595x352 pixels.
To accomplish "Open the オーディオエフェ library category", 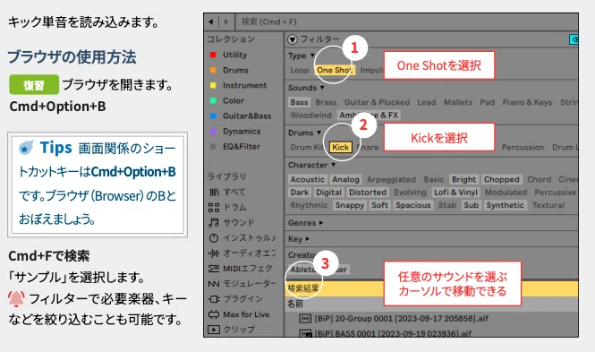I will 242,253.
